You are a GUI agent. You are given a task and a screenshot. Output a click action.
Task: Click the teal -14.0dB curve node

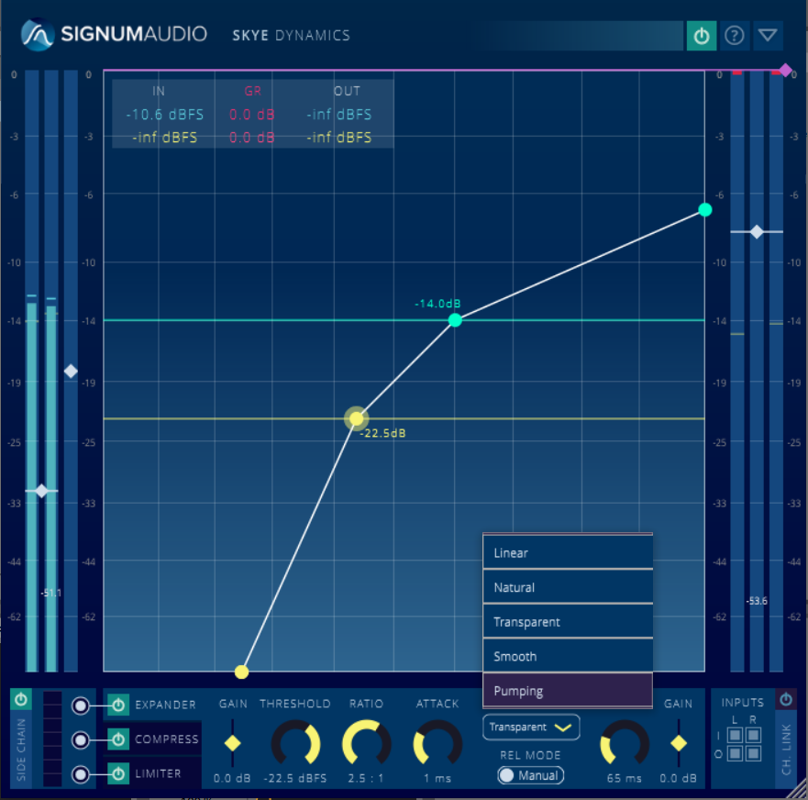pyautogui.click(x=455, y=320)
